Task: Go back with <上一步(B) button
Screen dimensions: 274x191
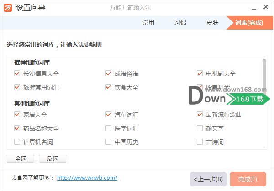Action: click(x=208, y=179)
